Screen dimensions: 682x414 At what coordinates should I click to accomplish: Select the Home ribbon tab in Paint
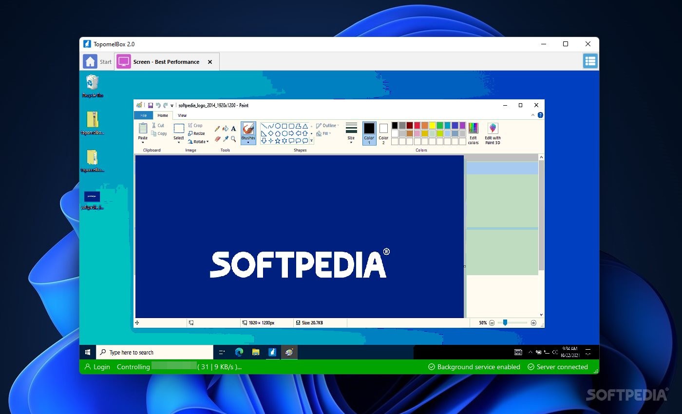(163, 115)
